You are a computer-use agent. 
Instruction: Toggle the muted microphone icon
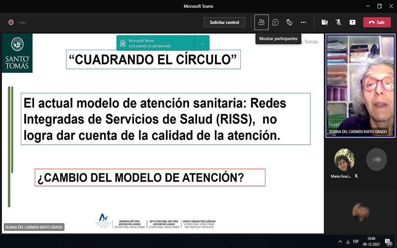338,22
